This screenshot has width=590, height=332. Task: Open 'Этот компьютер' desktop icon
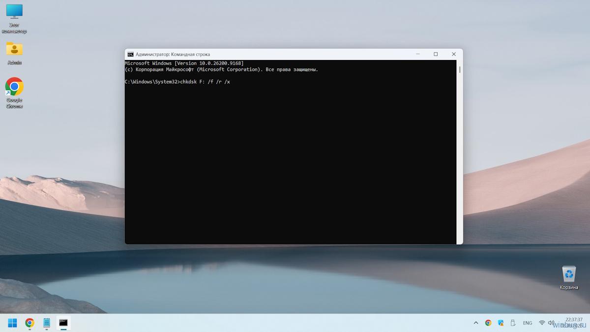pyautogui.click(x=14, y=19)
